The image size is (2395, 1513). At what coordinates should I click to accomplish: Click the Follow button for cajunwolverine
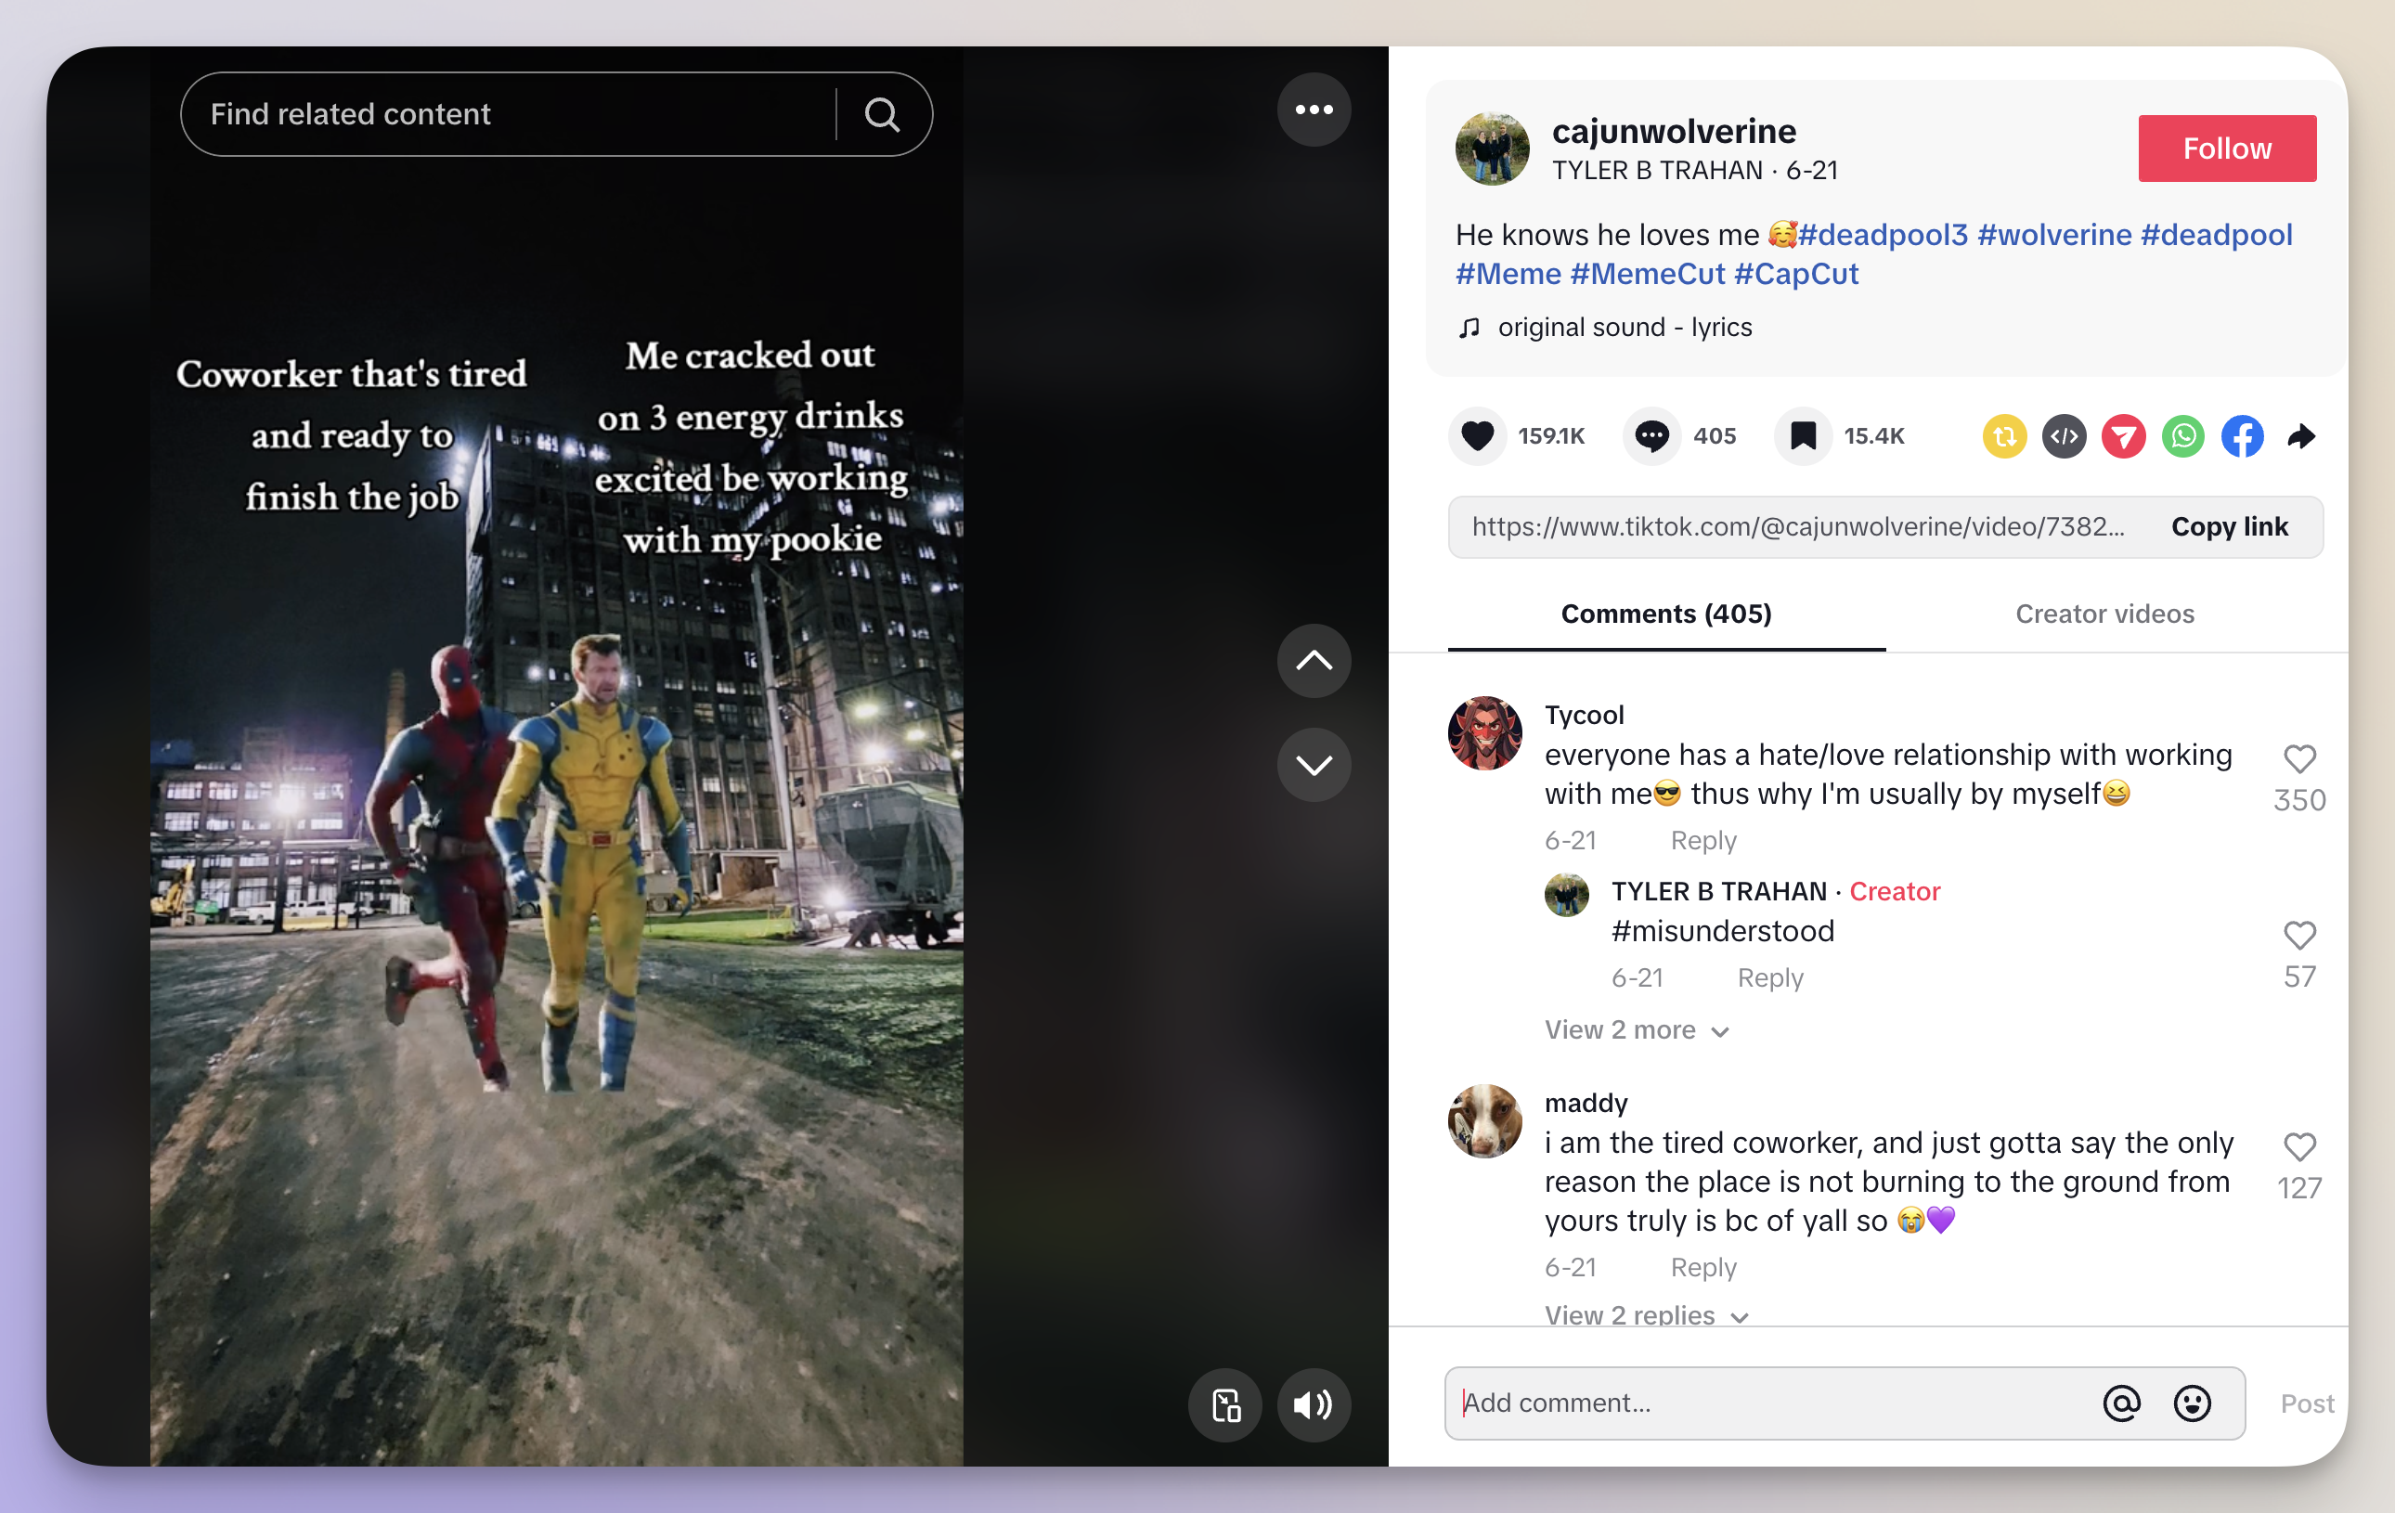coord(2228,149)
